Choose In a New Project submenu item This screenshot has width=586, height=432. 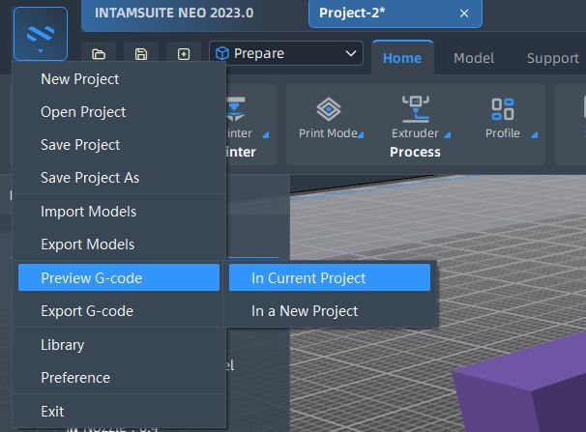(x=330, y=311)
